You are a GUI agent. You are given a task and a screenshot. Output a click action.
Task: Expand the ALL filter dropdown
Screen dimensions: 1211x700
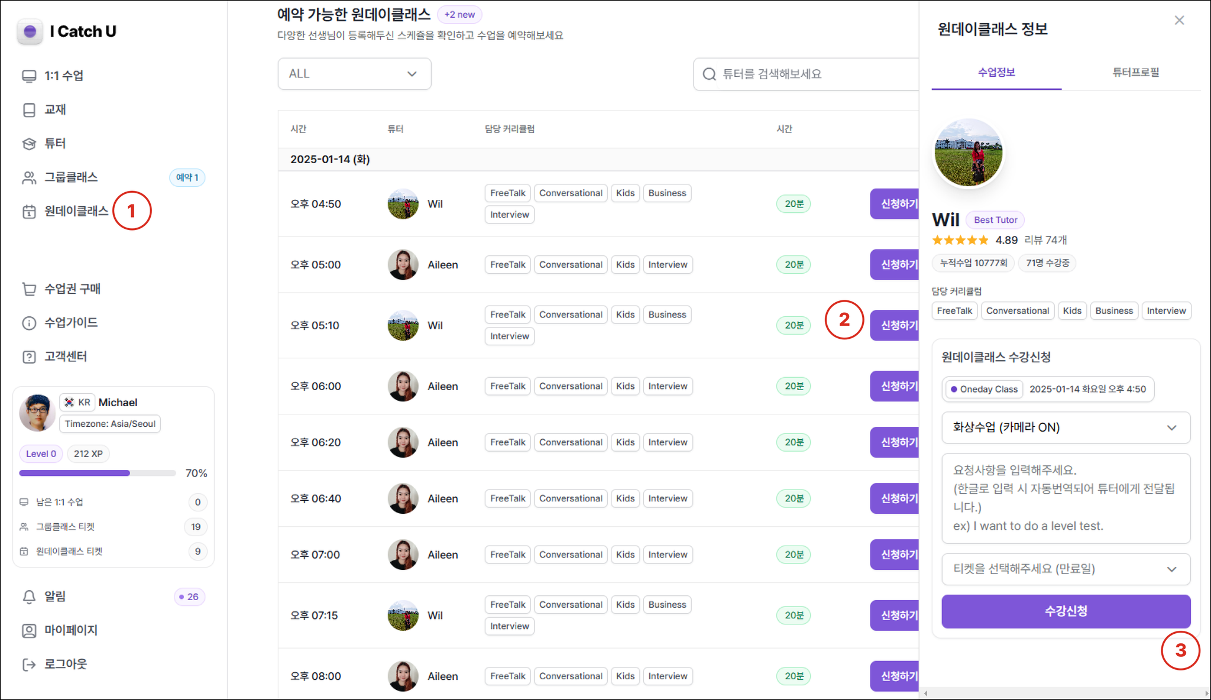(x=354, y=74)
